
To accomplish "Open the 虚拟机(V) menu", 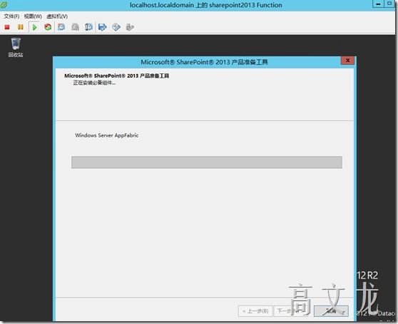I will pos(57,16).
